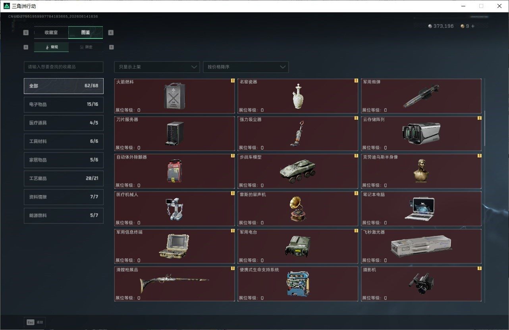The width and height of the screenshot is (509, 330).
Task: Select the 限定 sub-tab
Action: click(86, 47)
